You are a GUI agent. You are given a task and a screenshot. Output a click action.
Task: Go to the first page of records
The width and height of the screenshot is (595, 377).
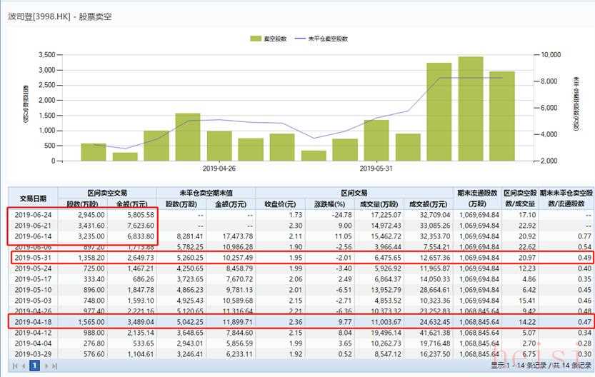[x=14, y=366]
